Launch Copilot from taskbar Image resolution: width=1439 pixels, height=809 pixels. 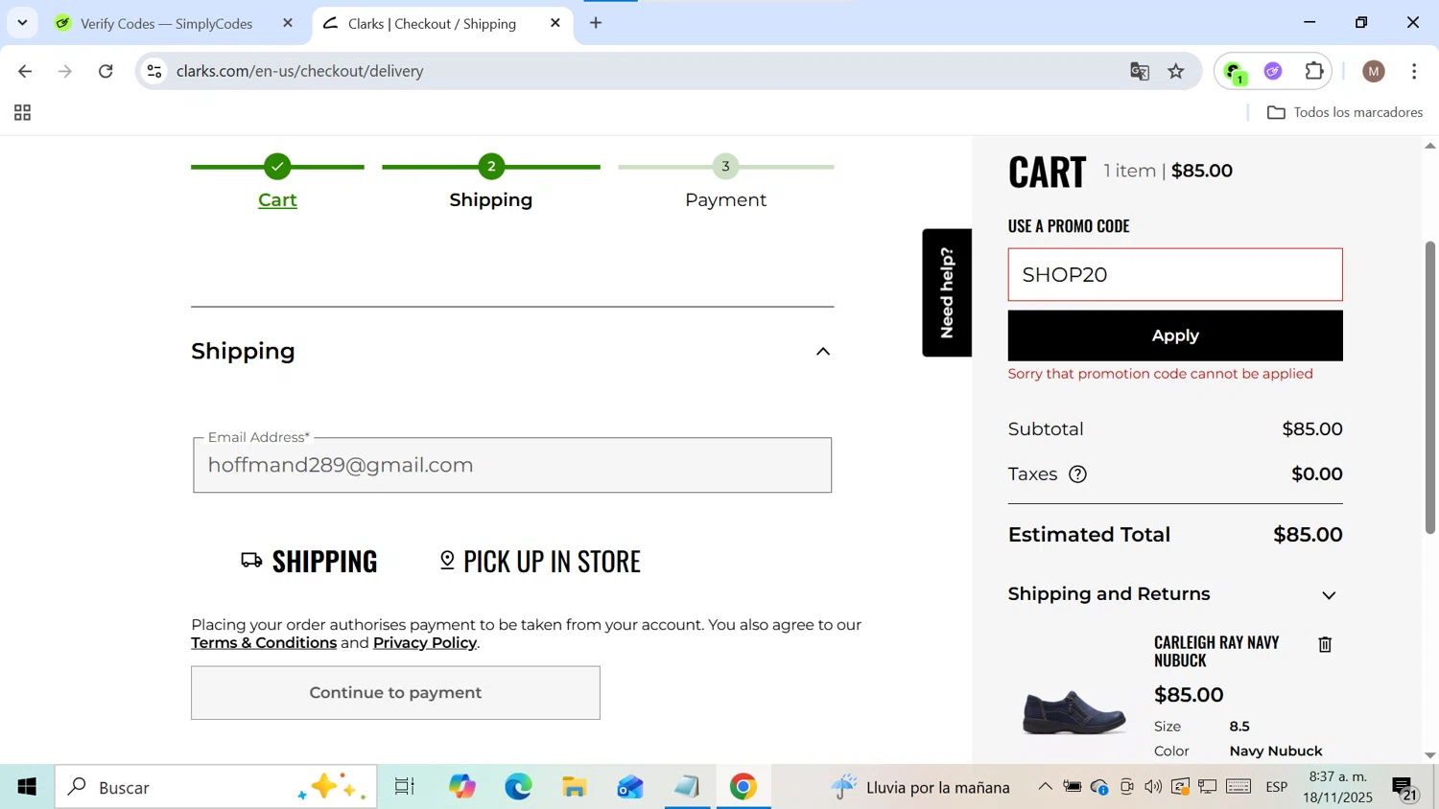tap(462, 787)
